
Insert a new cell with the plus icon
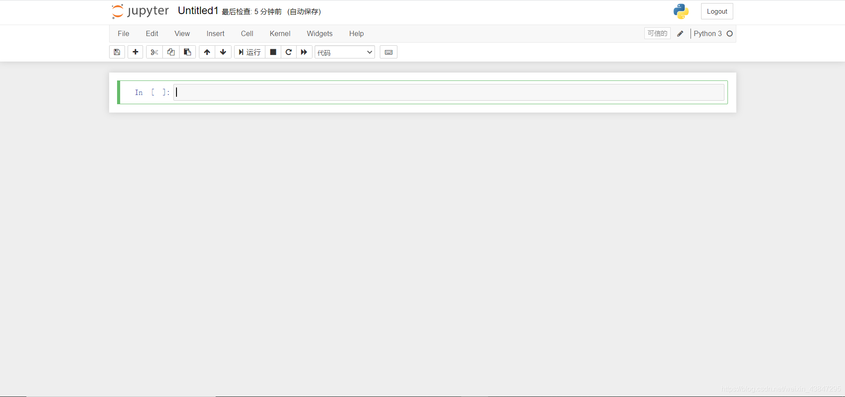coord(136,52)
